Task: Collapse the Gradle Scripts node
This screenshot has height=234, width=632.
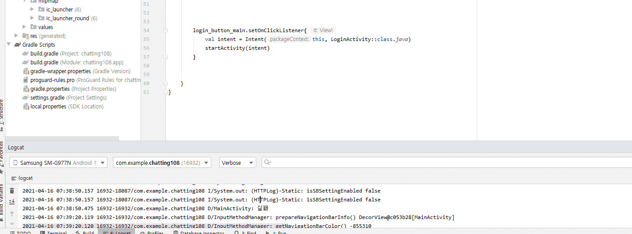Action: (8, 45)
